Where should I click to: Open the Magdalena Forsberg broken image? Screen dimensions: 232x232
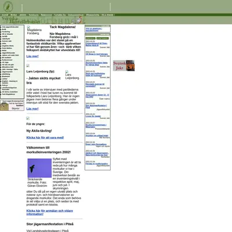(34, 30)
